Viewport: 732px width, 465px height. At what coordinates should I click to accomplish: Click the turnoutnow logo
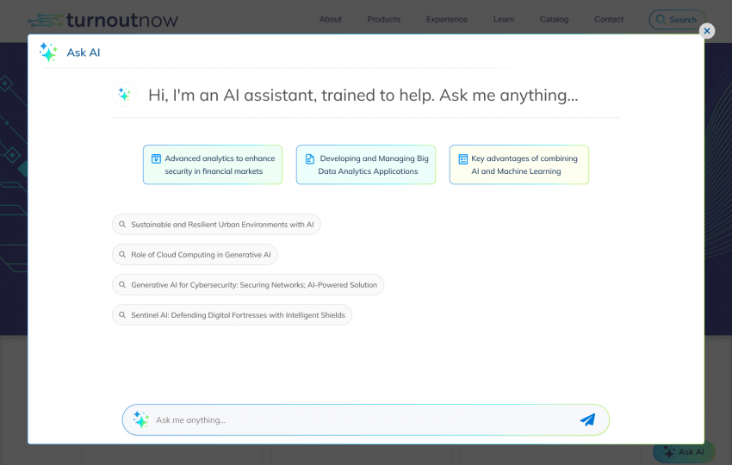pyautogui.click(x=103, y=19)
